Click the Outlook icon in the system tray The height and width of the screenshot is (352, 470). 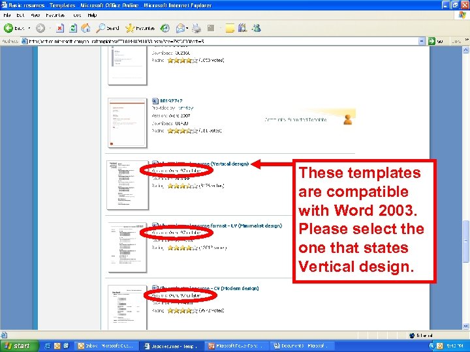pyautogui.click(x=439, y=346)
